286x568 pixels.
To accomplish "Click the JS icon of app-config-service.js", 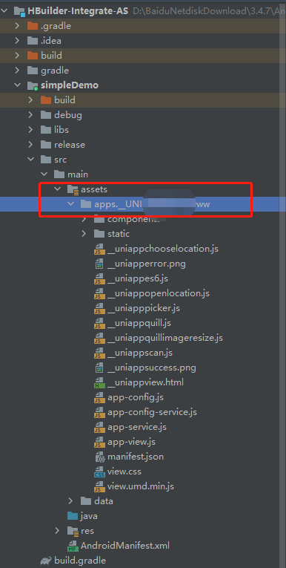I will [x=99, y=412].
